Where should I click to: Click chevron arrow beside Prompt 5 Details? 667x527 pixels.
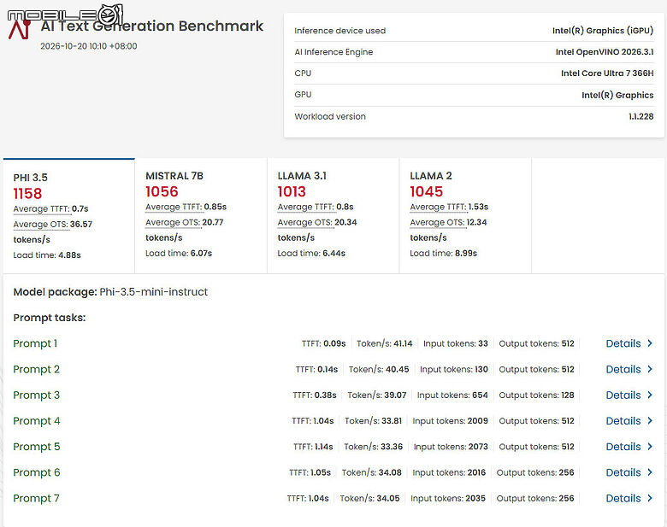tap(650, 447)
